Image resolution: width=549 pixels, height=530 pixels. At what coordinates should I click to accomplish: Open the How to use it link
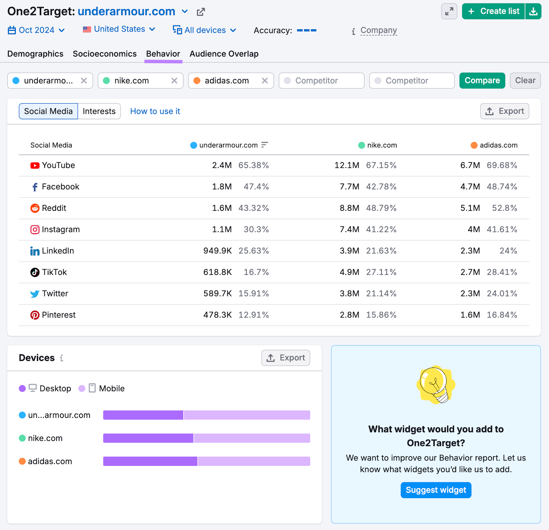point(155,111)
